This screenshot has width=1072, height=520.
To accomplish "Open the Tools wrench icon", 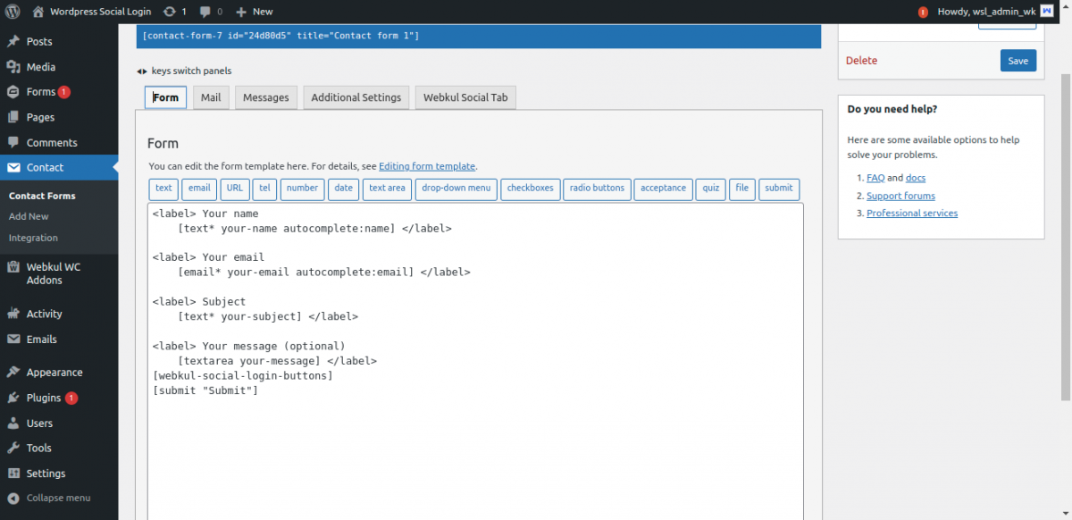I will point(13,449).
